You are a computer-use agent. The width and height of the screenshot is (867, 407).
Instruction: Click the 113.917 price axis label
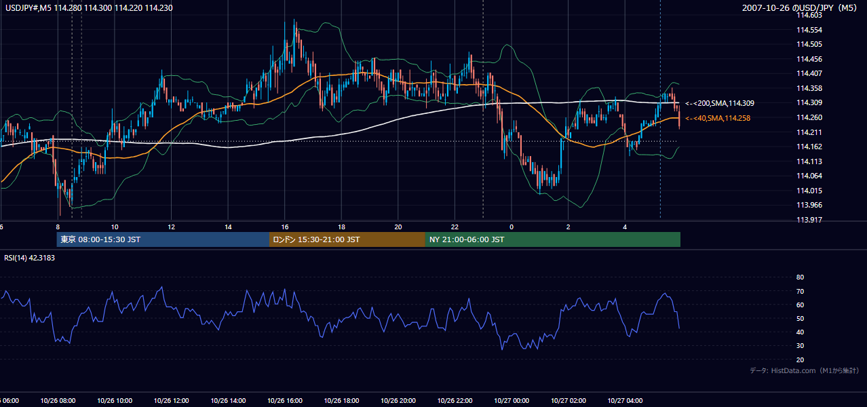(x=809, y=220)
